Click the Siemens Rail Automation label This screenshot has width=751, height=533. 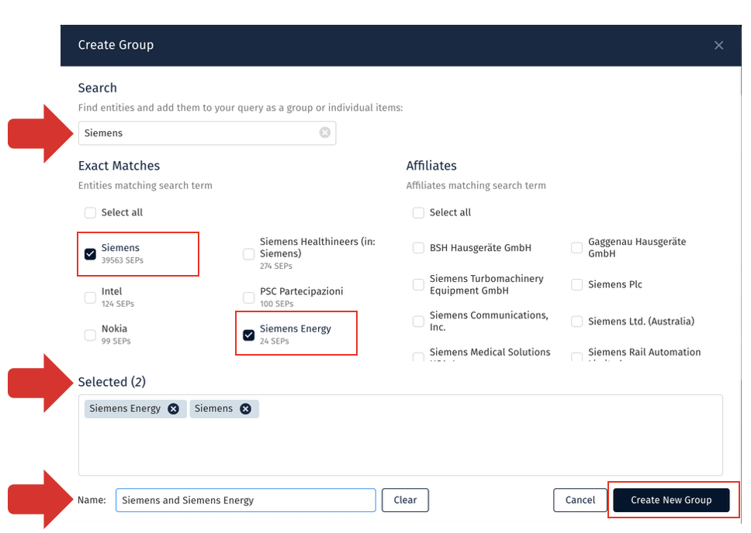pos(644,352)
